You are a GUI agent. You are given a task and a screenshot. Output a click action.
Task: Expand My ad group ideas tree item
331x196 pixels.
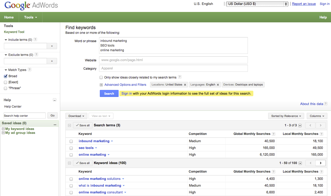pyautogui.click(x=3, y=133)
